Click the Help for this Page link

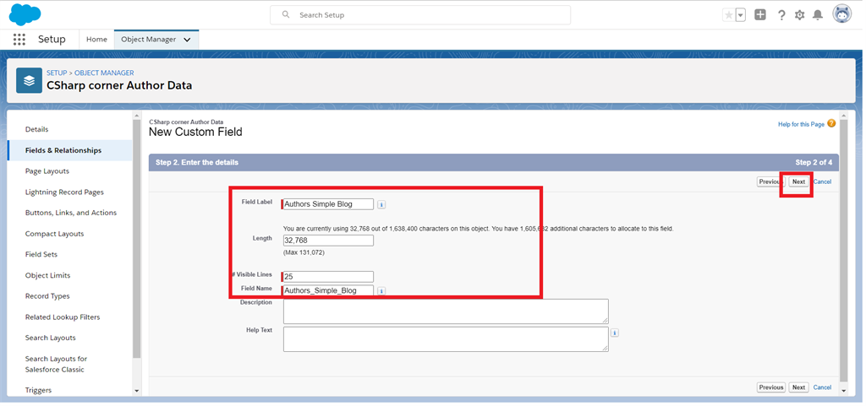pyautogui.click(x=801, y=124)
